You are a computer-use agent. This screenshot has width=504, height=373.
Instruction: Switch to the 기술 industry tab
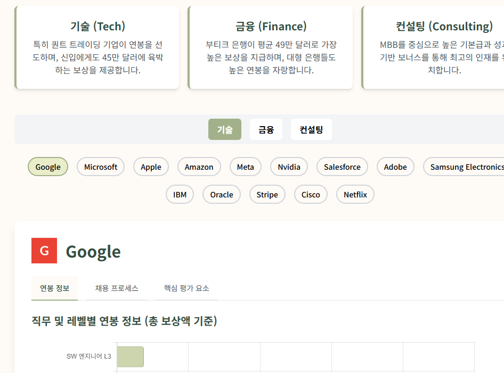tap(225, 129)
